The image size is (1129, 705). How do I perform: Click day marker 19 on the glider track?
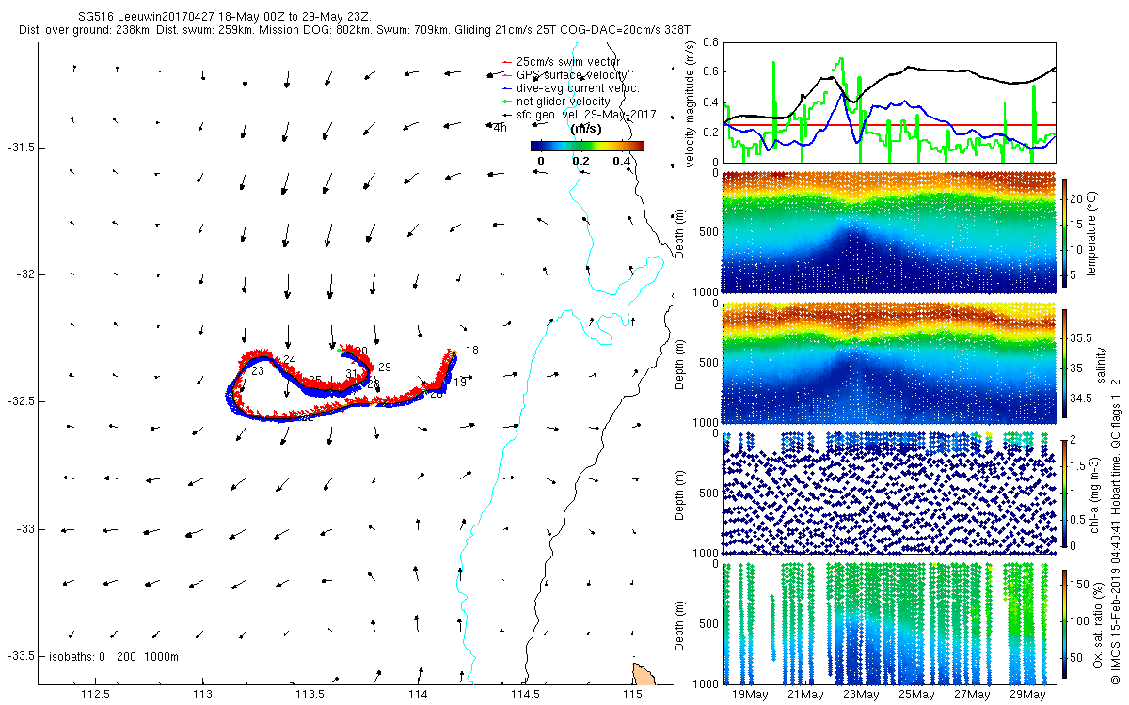[x=460, y=383]
